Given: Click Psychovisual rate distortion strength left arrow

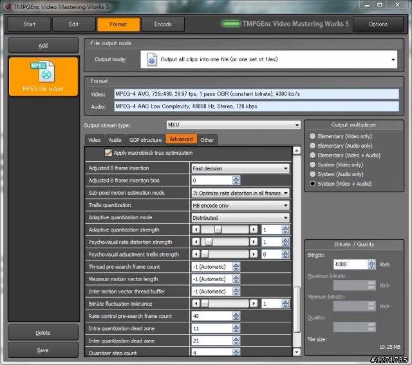Looking at the screenshot, I should tap(196, 242).
